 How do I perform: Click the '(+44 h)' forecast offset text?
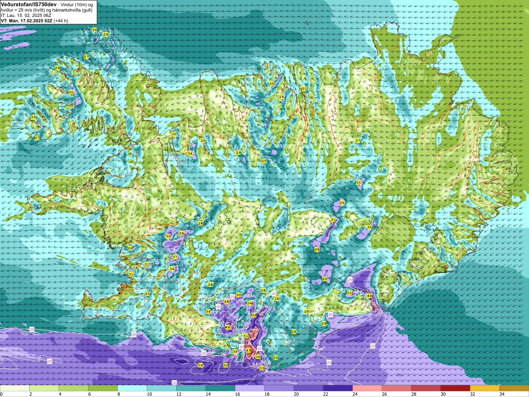click(x=61, y=21)
